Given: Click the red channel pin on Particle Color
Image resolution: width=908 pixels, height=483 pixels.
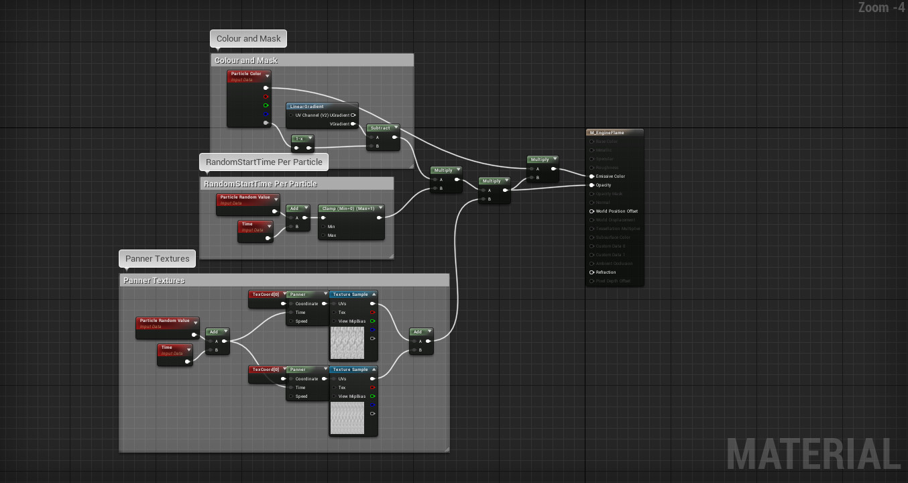Looking at the screenshot, I should pyautogui.click(x=266, y=97).
